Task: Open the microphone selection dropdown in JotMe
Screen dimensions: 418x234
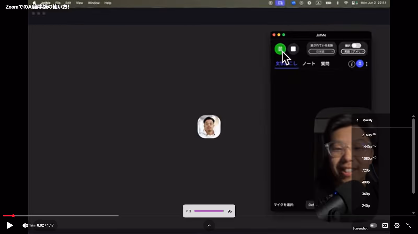Action: pyautogui.click(x=311, y=205)
